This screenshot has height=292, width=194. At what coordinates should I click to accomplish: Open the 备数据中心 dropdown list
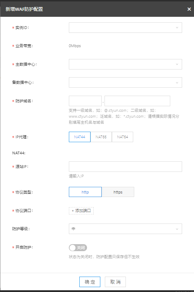tap(125, 82)
